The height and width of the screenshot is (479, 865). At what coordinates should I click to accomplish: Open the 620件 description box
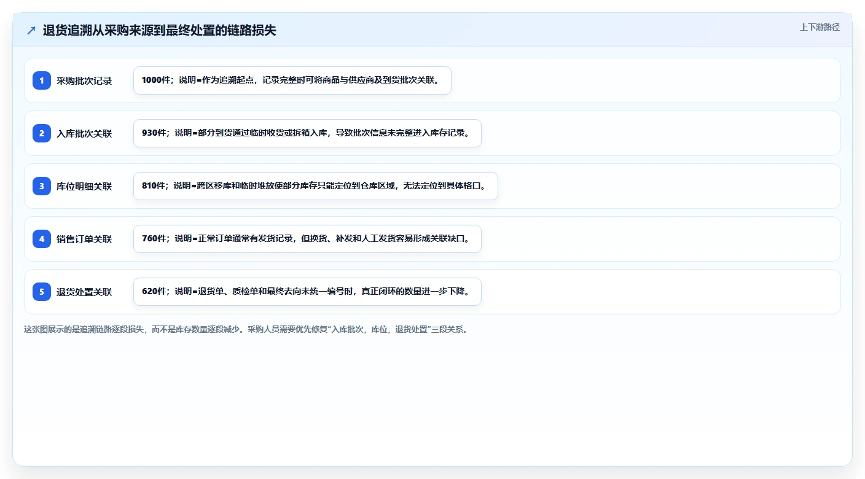[x=307, y=292]
